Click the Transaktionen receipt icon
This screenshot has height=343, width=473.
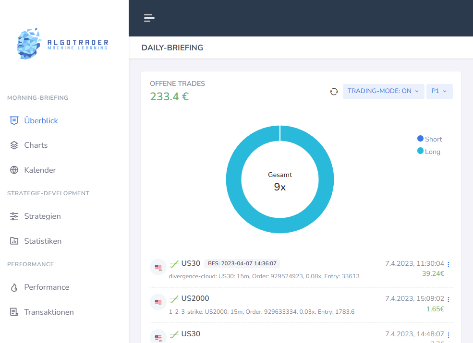click(14, 312)
